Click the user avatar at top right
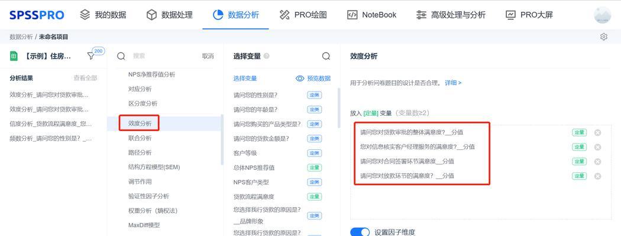This screenshot has height=236, width=621. 603,15
